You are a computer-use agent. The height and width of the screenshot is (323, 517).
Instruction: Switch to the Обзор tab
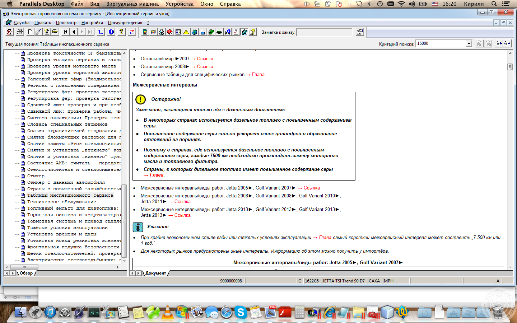[26, 273]
